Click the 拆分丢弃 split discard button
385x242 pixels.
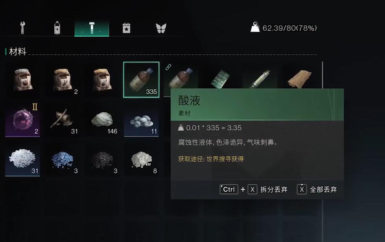tap(254, 189)
